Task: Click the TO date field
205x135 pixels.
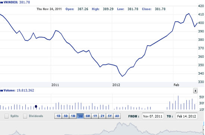Action: click(187, 116)
